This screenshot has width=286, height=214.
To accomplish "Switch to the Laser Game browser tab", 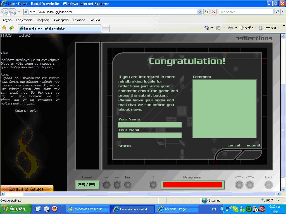I will click(59, 28).
